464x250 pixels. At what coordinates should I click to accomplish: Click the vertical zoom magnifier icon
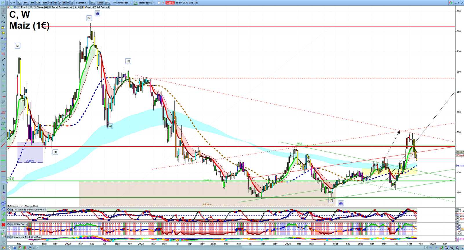coord(447,248)
